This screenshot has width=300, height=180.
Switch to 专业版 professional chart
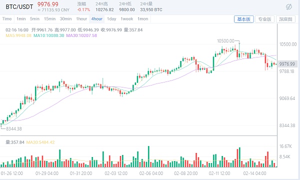265,19
